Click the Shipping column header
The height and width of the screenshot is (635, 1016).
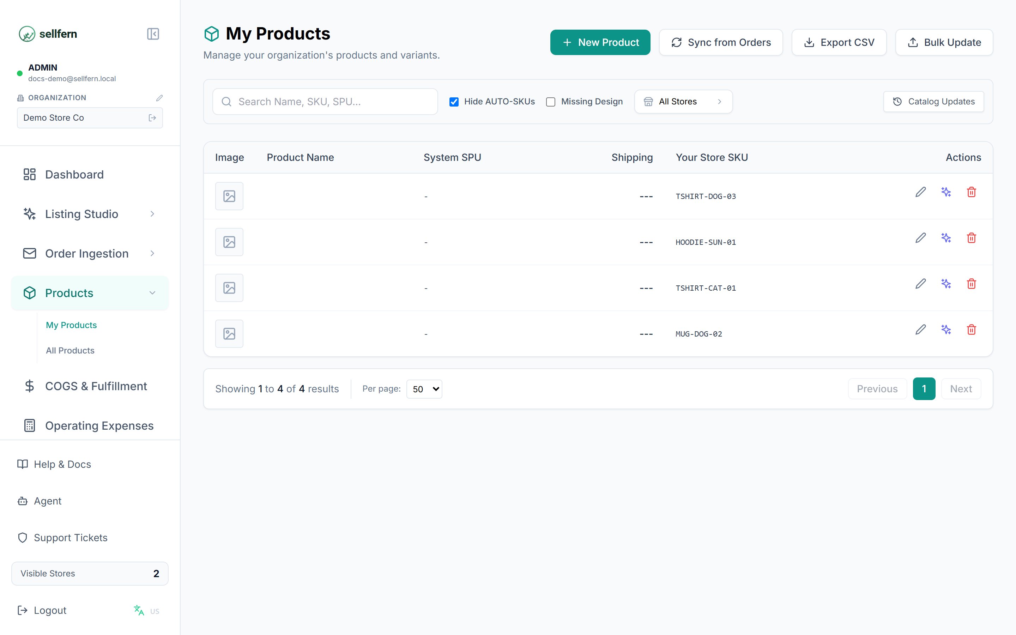tap(632, 157)
